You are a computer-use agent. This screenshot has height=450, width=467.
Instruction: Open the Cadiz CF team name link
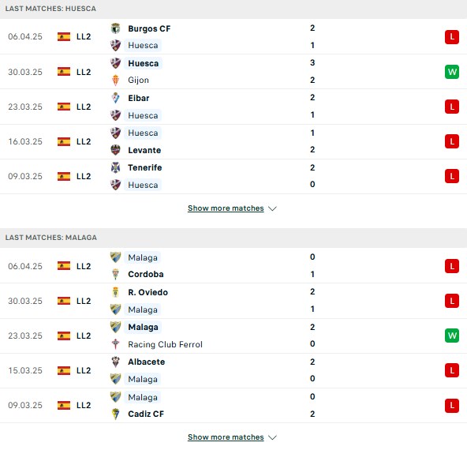146,414
